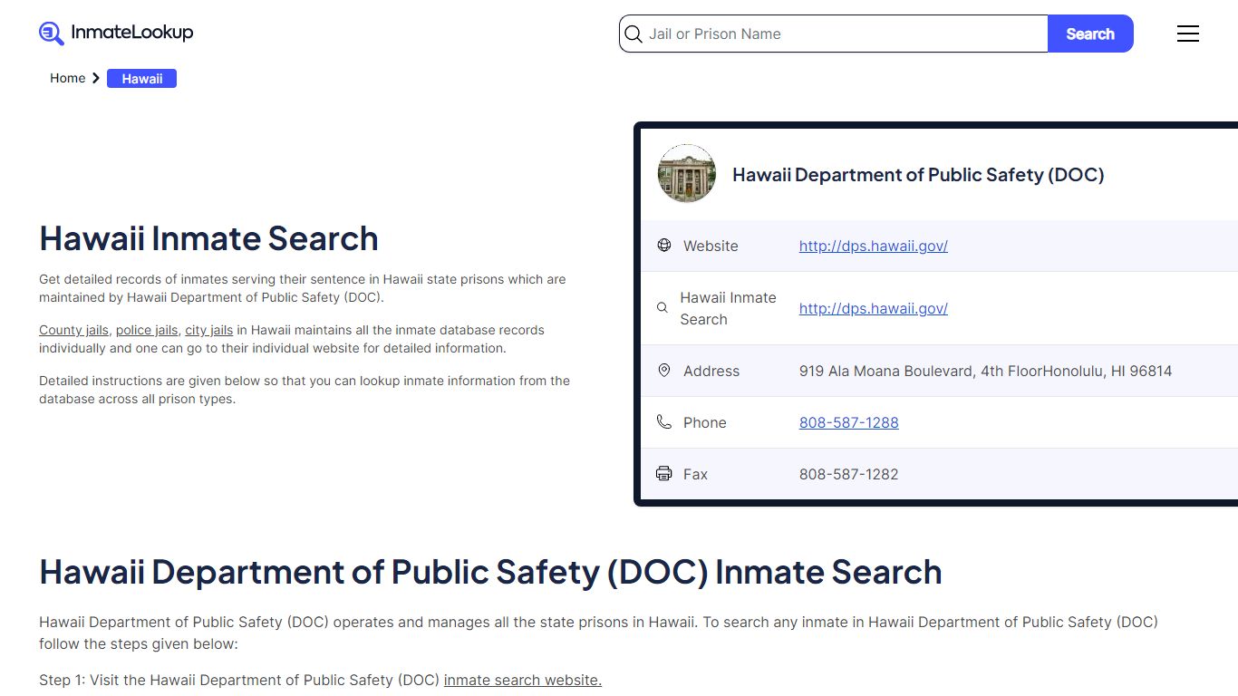Click the Website row label
The height and width of the screenshot is (696, 1238).
pyautogui.click(x=711, y=246)
